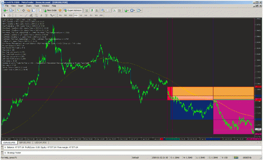This screenshot has height=160, width=263.
Task: Open the Indicators list dropdown
Action: (x=126, y=11)
